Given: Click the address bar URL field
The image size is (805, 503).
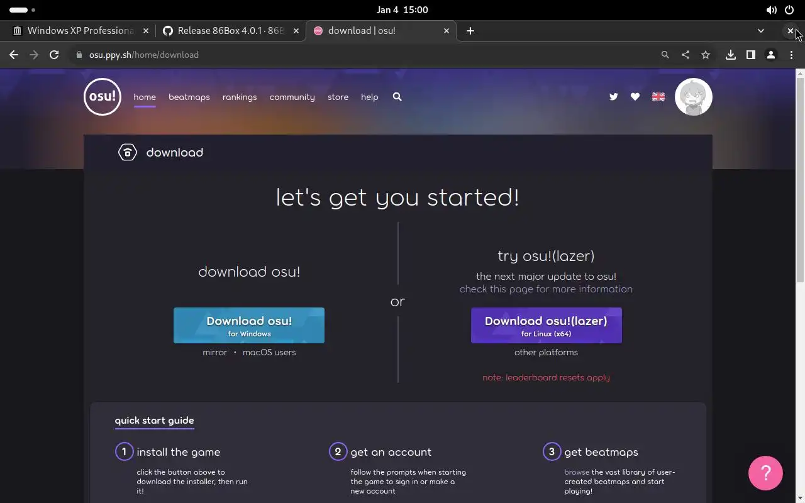Looking at the screenshot, I should pos(362,55).
